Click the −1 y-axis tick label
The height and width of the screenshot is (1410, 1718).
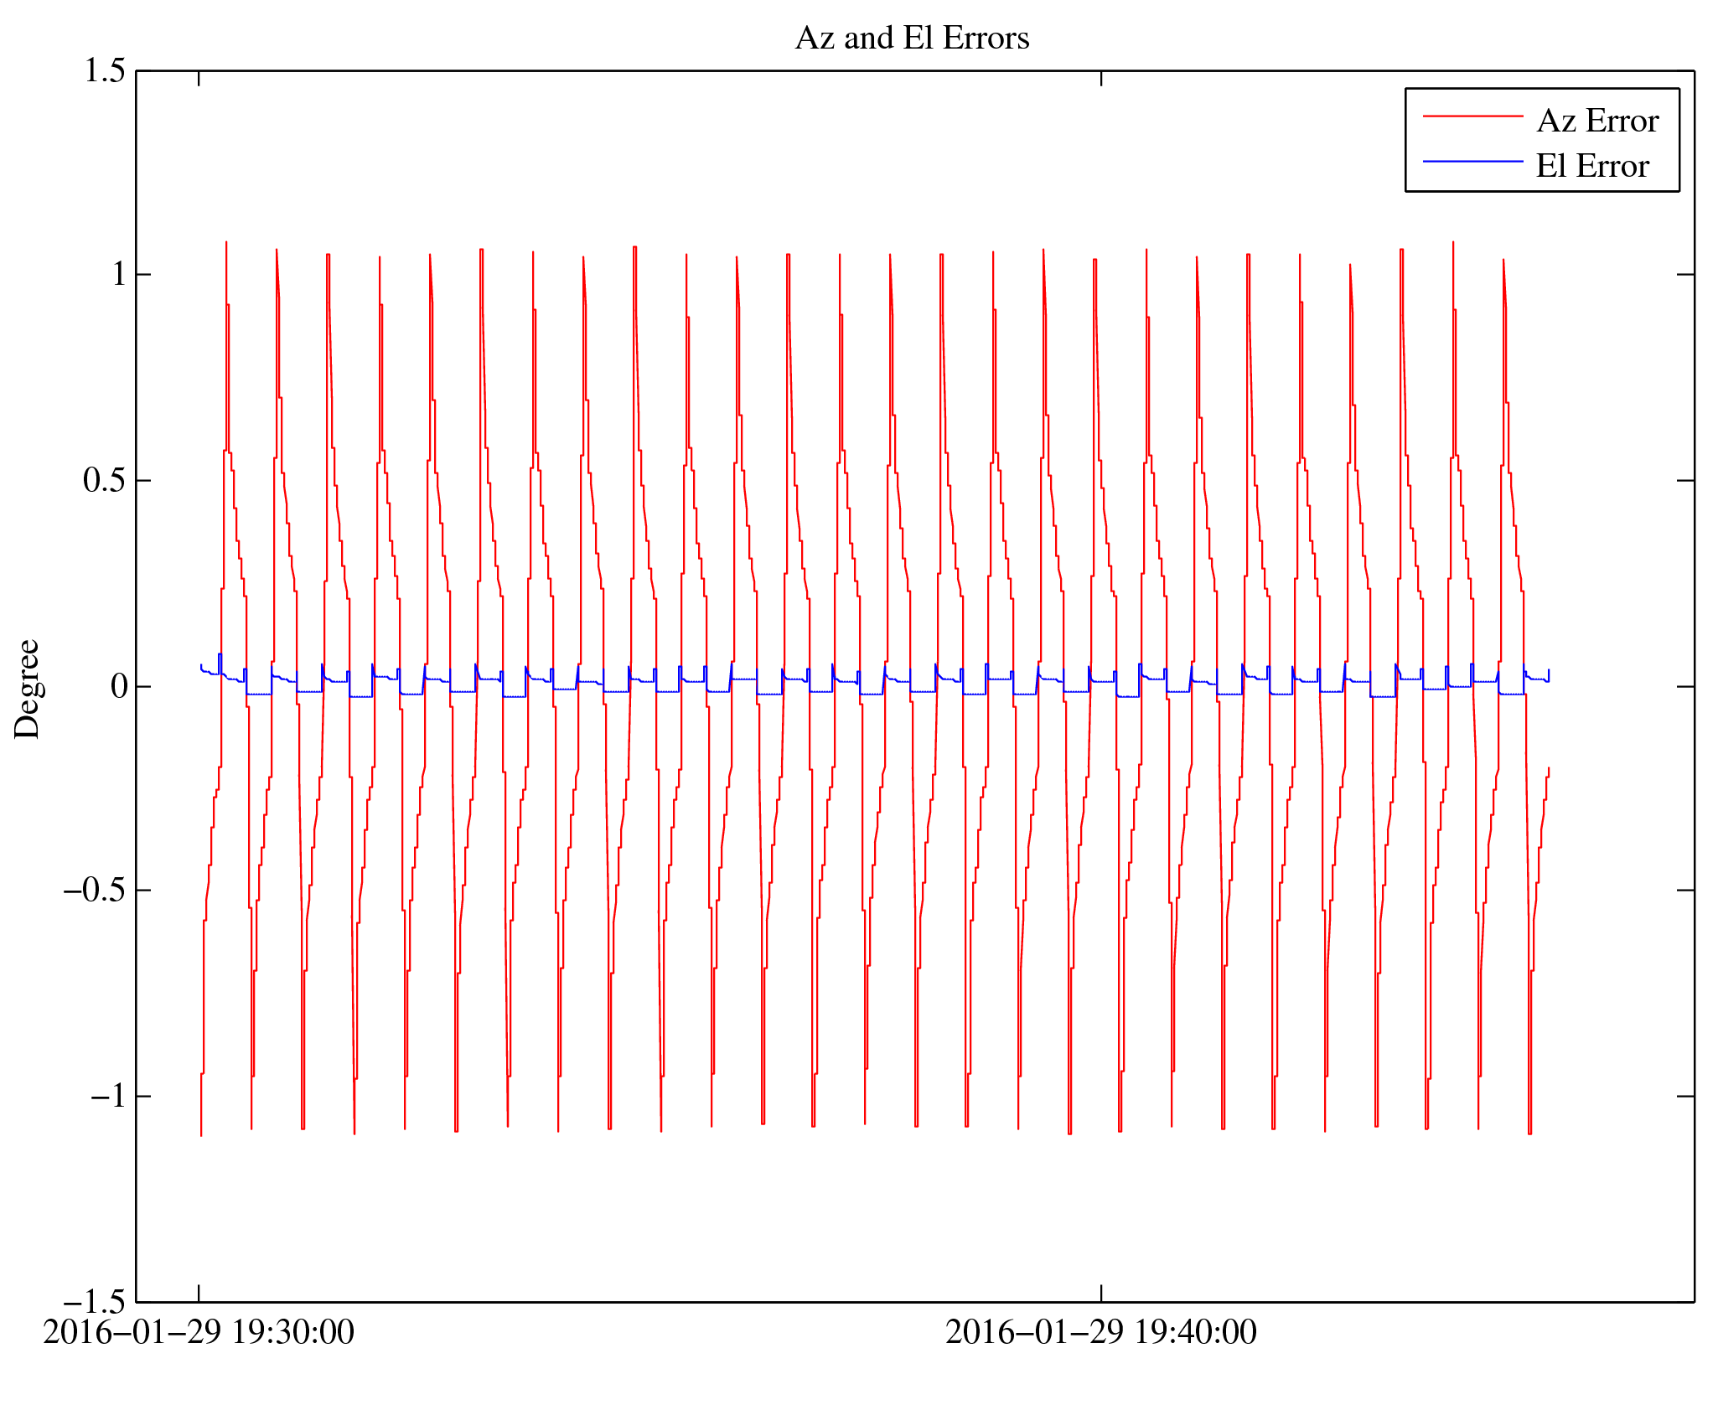[108, 1096]
